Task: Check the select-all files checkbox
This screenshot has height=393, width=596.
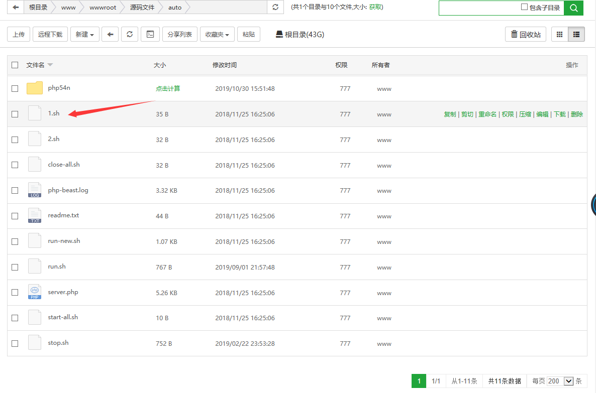Action: (15, 65)
